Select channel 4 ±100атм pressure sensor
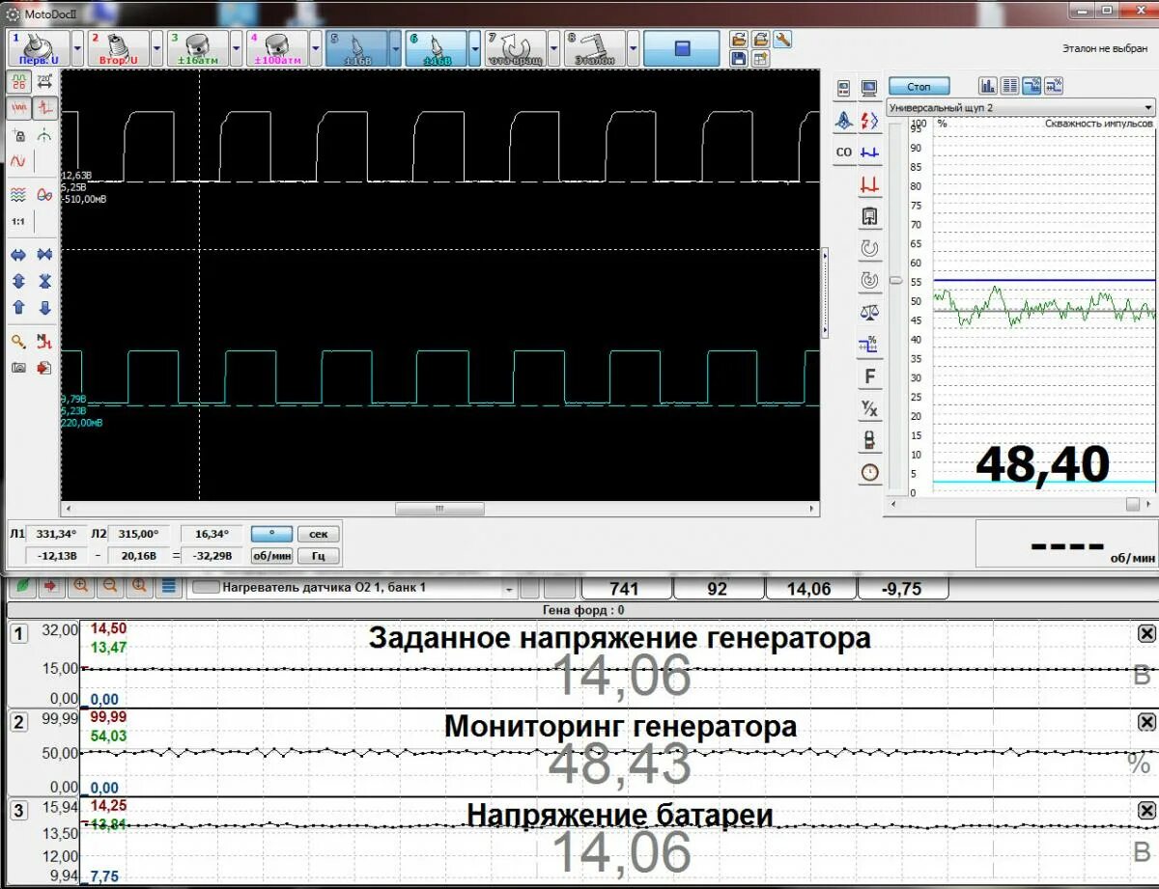 tap(276, 47)
